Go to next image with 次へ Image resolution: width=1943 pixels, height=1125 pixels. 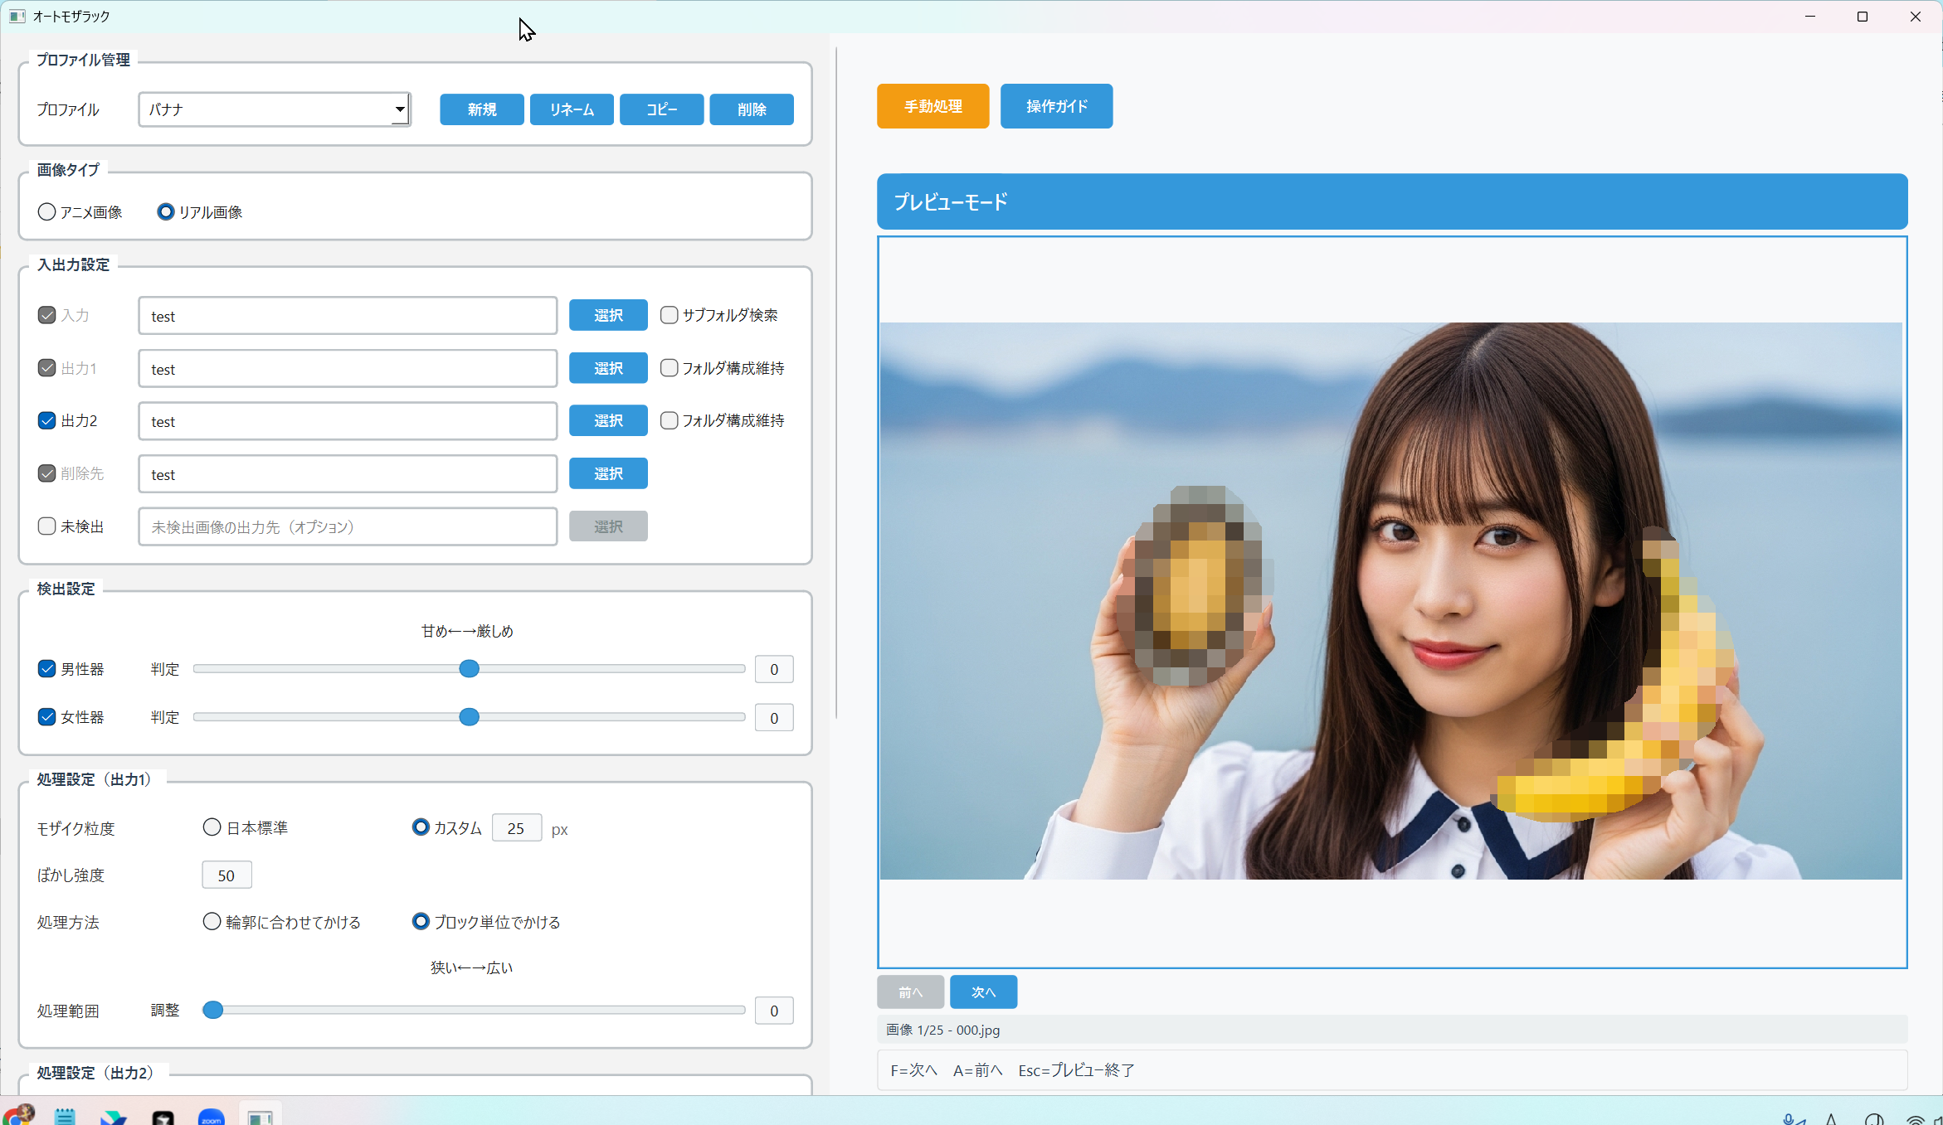(x=983, y=992)
